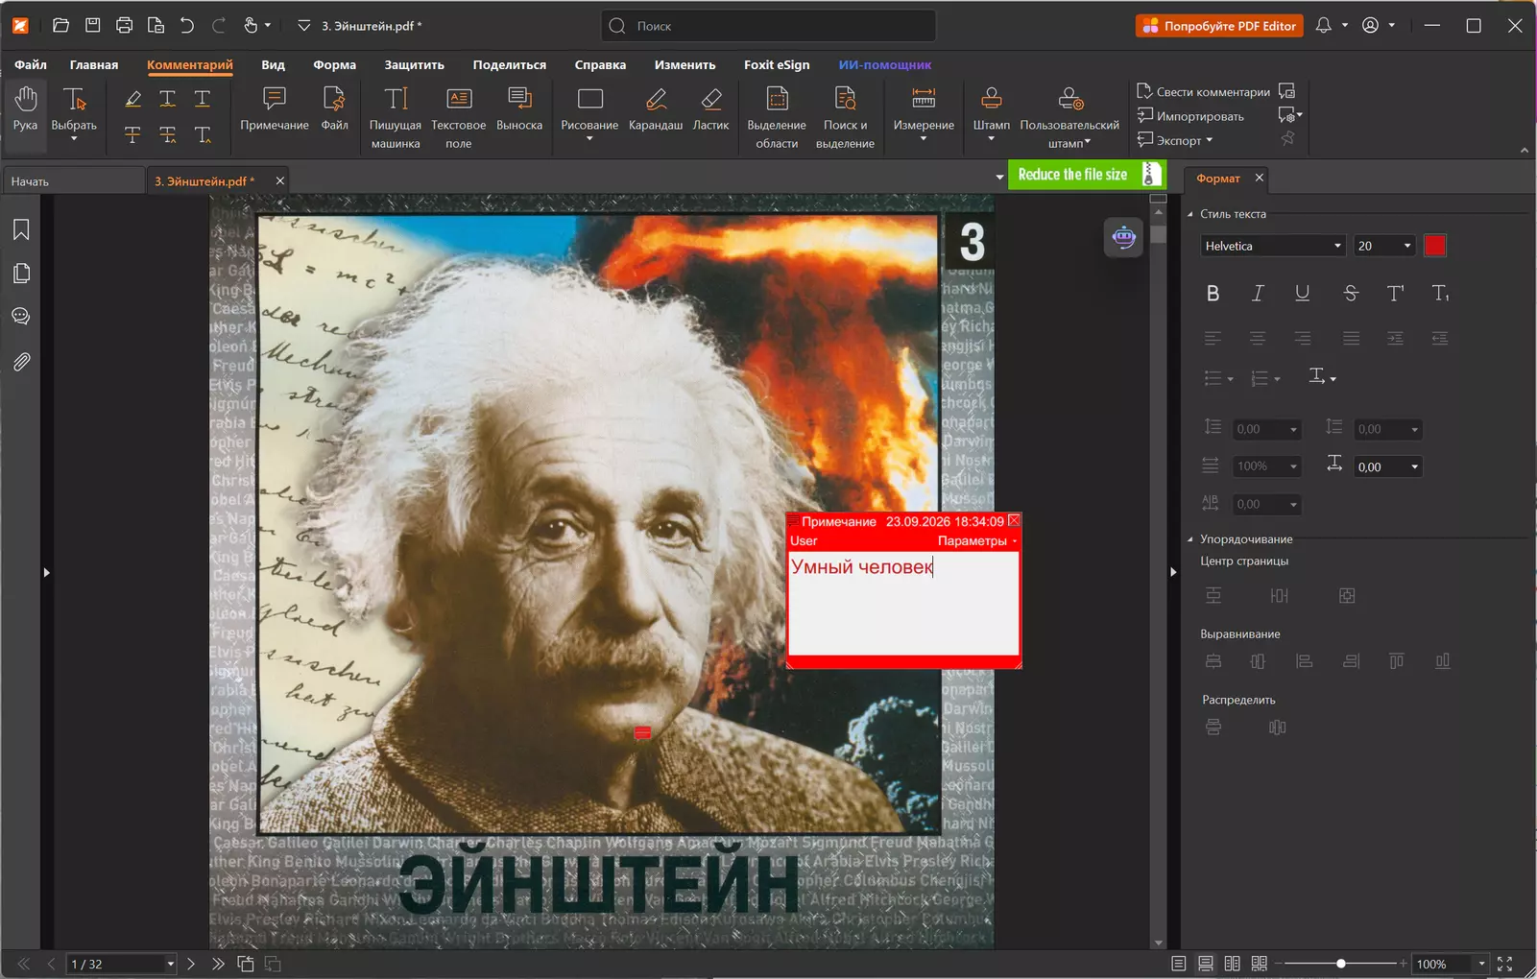Switch to the Защитить ribbon tab
Screen dimensions: 1537x979
pyautogui.click(x=414, y=64)
